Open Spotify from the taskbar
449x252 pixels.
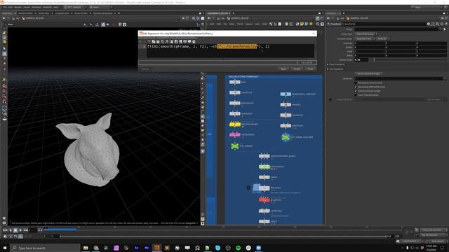click(x=239, y=248)
